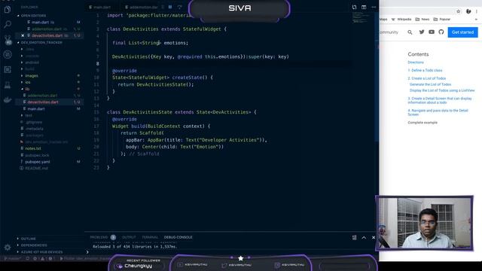Open the Source Control view

pyautogui.click(x=8, y=40)
